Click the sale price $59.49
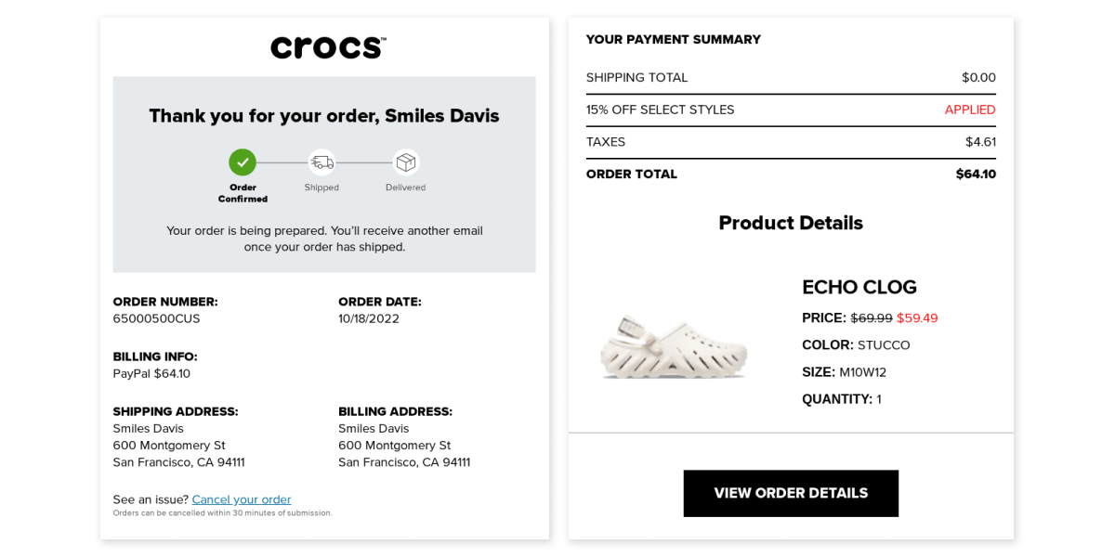1115x557 pixels. [x=917, y=317]
